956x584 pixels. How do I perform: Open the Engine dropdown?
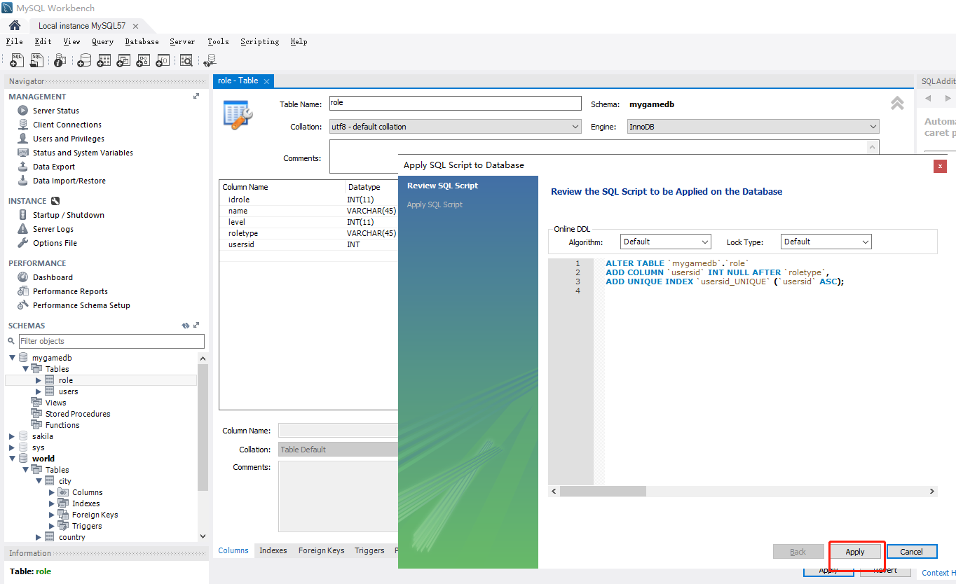pos(753,127)
